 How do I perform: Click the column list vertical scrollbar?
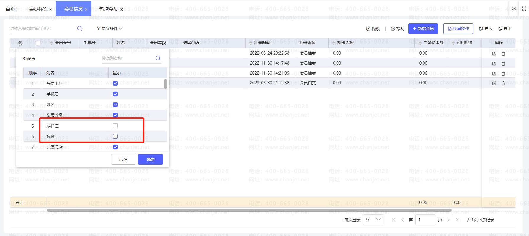tap(166, 84)
